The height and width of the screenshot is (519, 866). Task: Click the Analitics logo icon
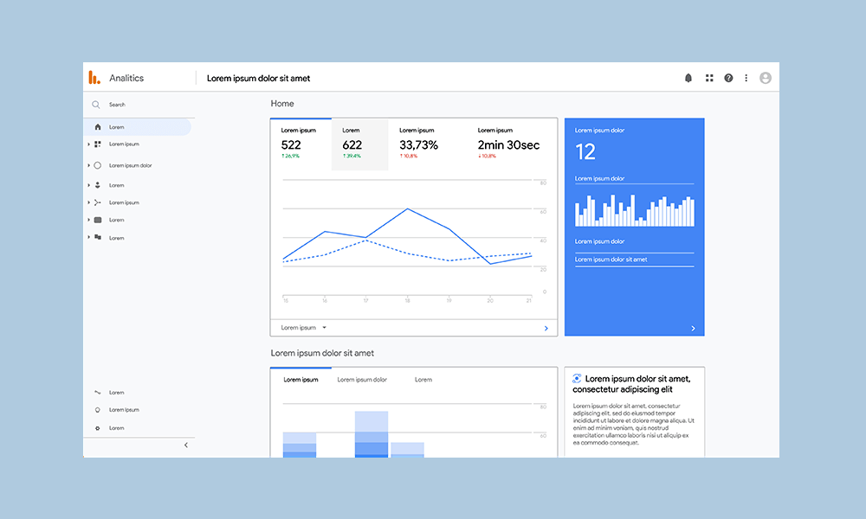point(94,77)
